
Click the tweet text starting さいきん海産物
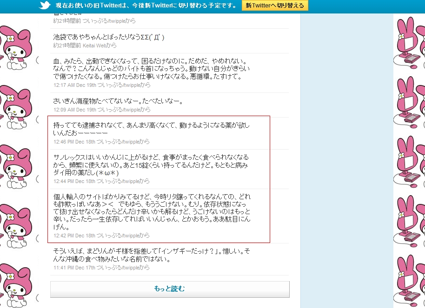coord(118,101)
